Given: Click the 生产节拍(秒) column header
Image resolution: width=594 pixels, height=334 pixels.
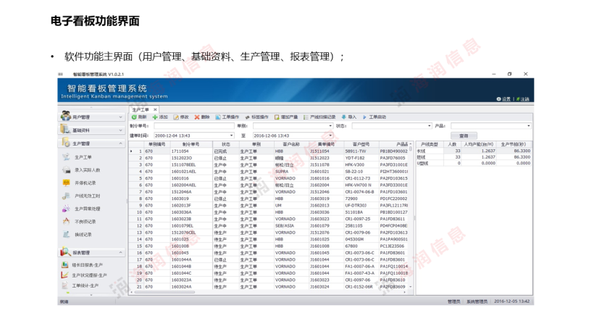Looking at the screenshot, I should coord(514,144).
